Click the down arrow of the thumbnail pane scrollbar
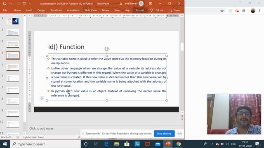The width and height of the screenshot is (264, 148). [x=25, y=133]
